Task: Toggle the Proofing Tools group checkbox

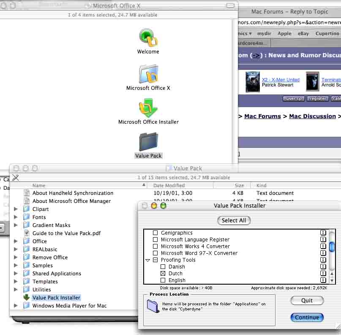Action: pyautogui.click(x=155, y=260)
